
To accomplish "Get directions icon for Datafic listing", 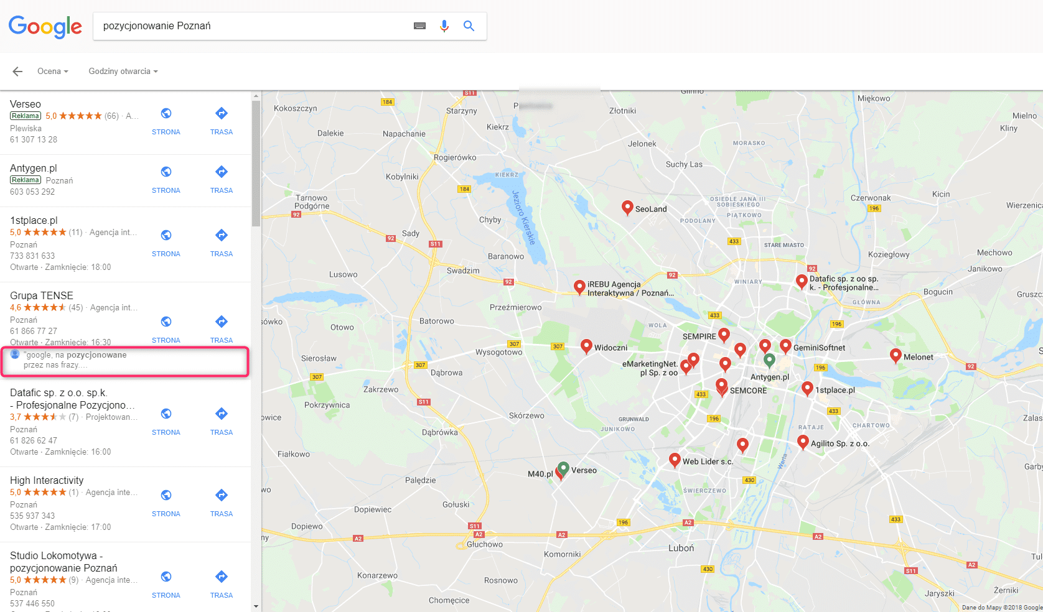I will (x=222, y=414).
